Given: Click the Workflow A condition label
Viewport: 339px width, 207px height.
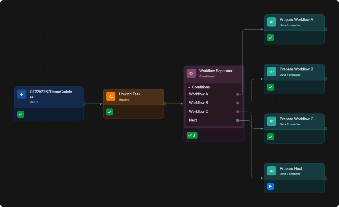Looking at the screenshot, I should tap(198, 94).
